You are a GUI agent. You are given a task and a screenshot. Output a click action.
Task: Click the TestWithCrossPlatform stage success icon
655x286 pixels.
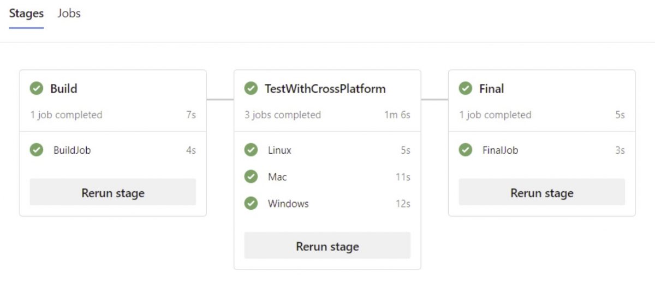(x=251, y=88)
